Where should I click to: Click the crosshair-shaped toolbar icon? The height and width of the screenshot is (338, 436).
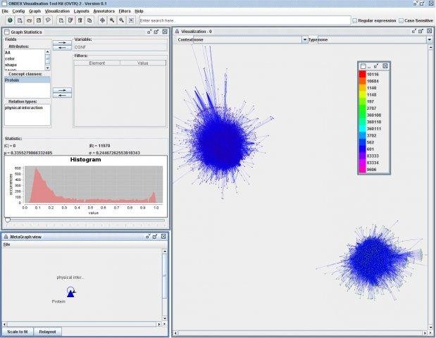102,20
